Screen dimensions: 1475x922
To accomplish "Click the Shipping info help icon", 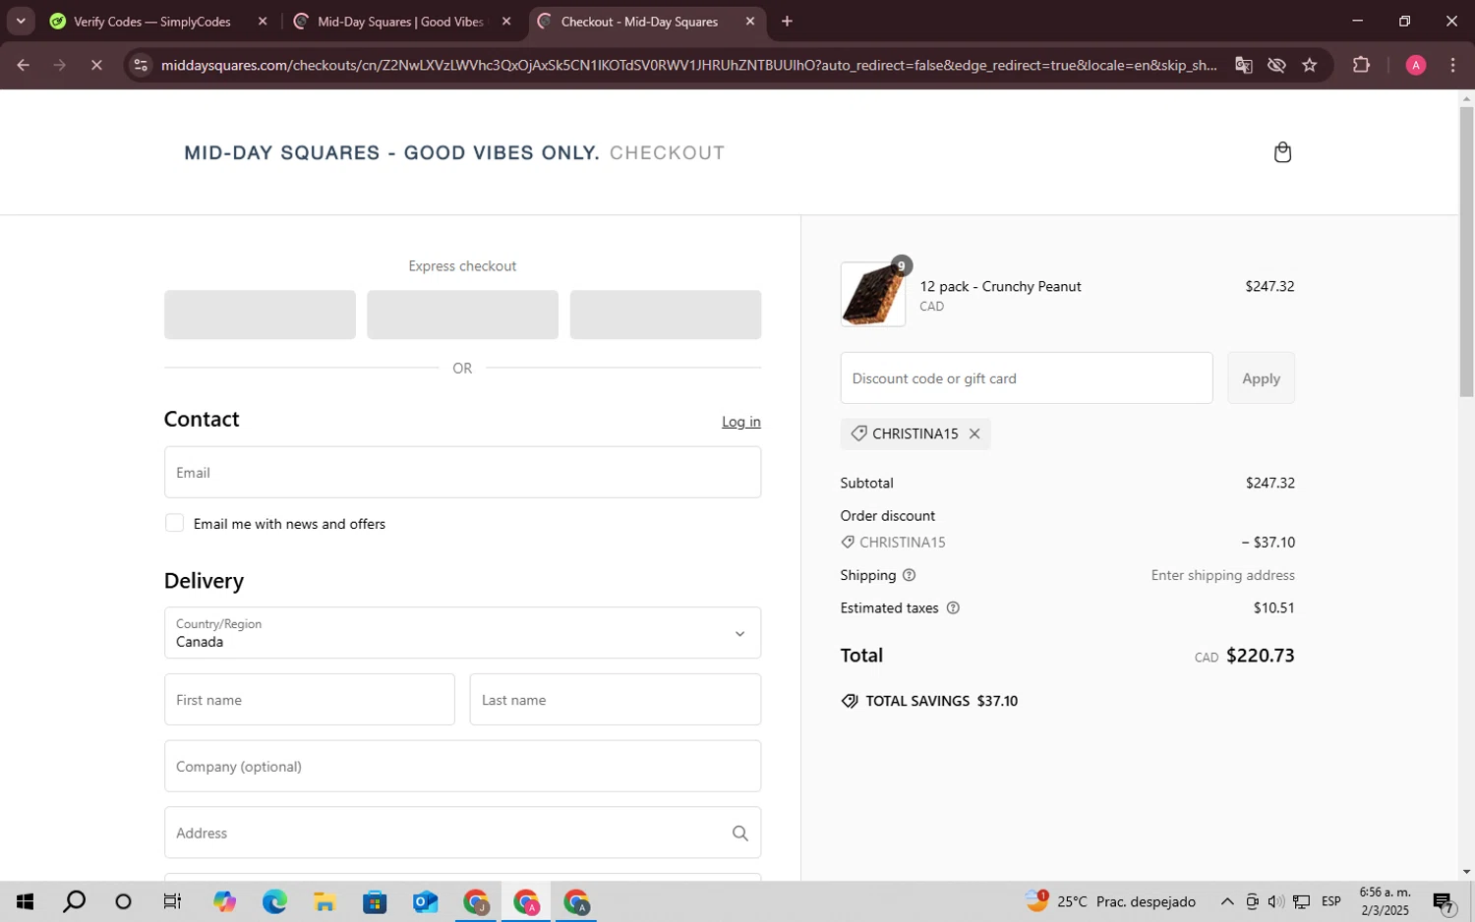I will [909, 575].
